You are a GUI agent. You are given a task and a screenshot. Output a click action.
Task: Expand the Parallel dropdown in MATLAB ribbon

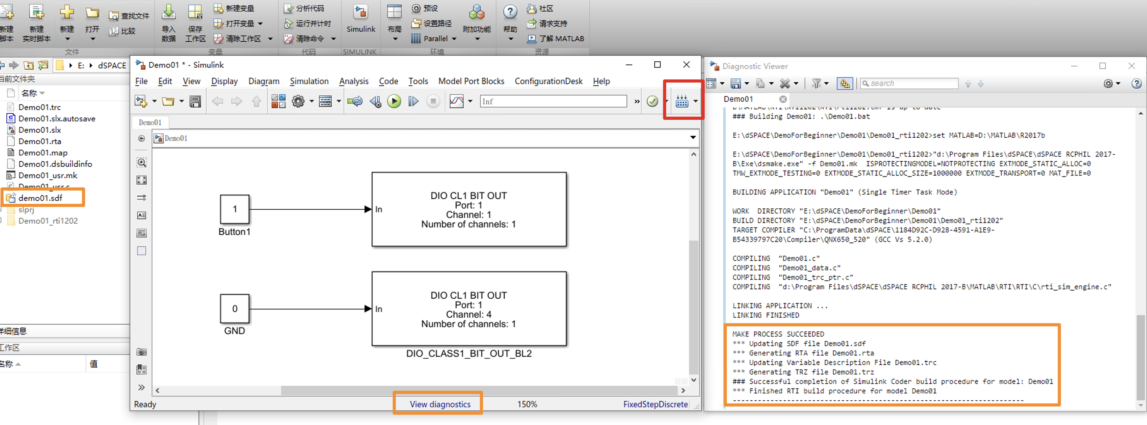454,39
